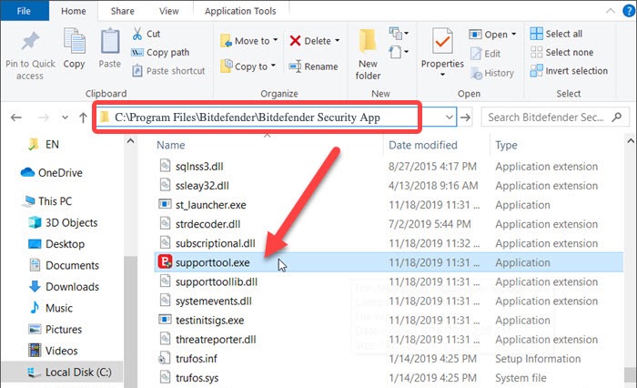Open Help with the question mark icon
The width and height of the screenshot is (637, 388).
629,11
